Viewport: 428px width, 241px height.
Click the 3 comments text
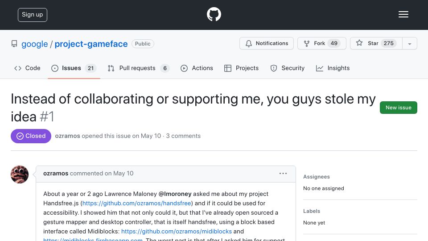[x=183, y=136]
